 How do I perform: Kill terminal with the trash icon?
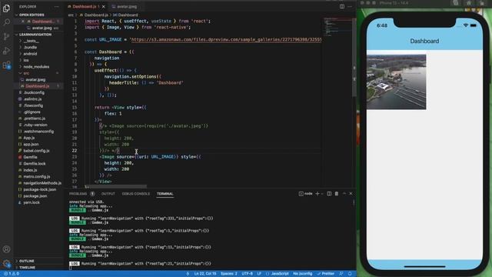[337, 194]
